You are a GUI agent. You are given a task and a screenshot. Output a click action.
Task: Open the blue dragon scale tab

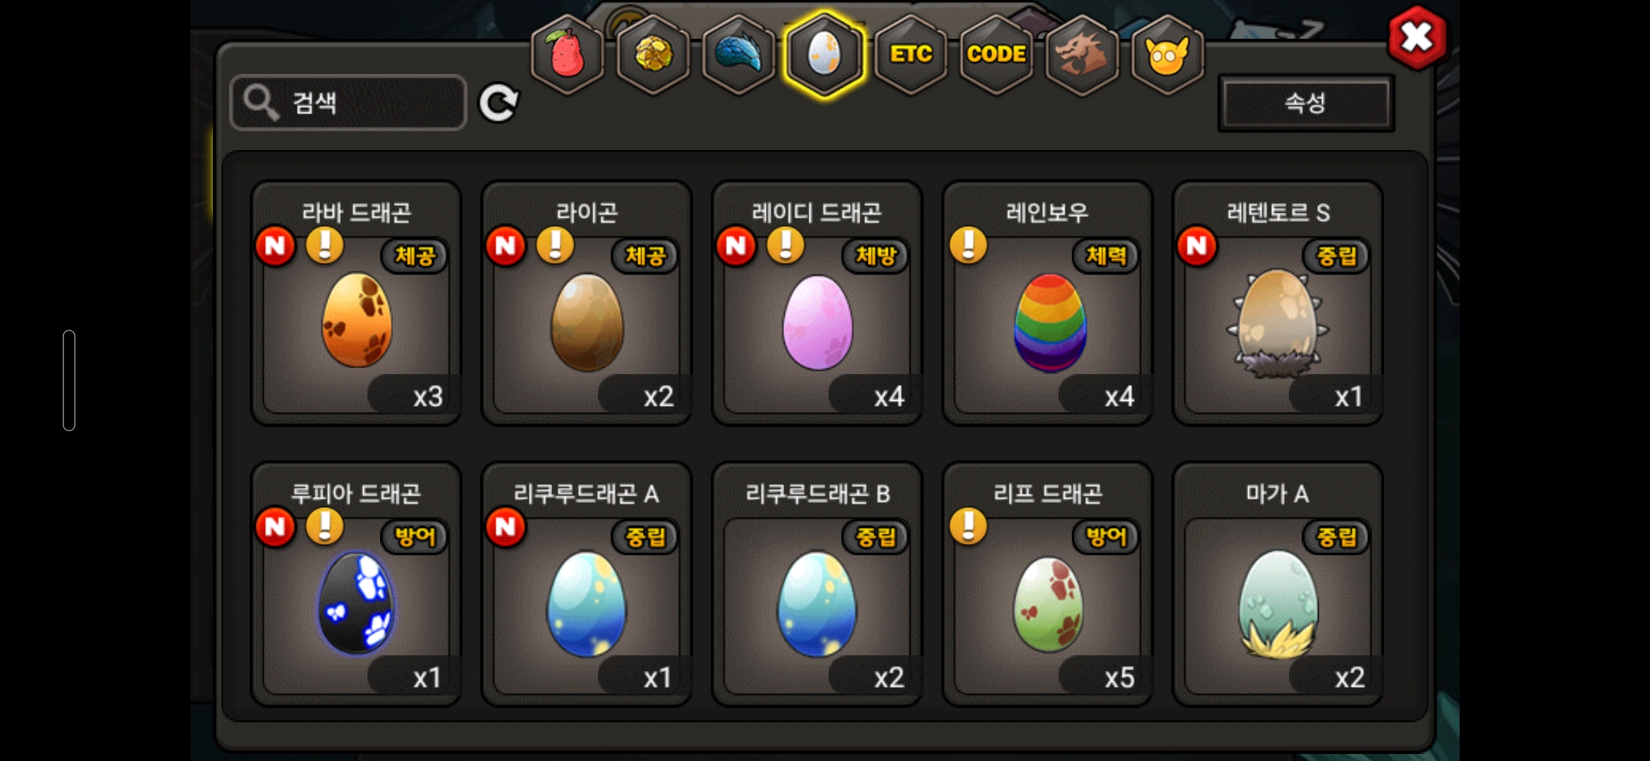pos(739,55)
